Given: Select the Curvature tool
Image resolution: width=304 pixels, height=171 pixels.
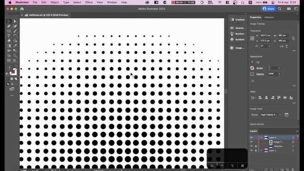Looking at the screenshot, I should click(15, 26).
